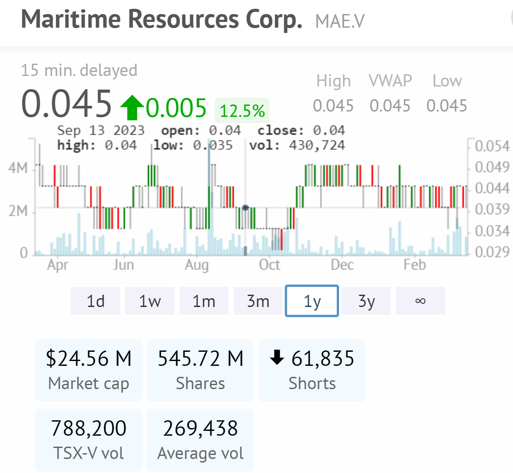Select the 1d chart range tab
Viewport: 513px width, 473px height.
95,301
